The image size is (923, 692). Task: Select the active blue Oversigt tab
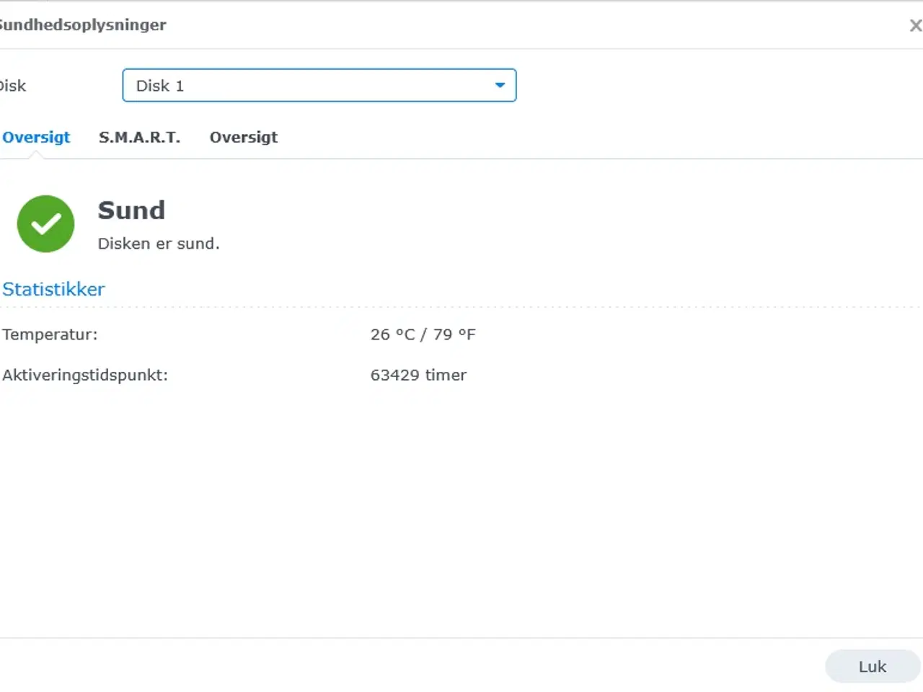36,137
